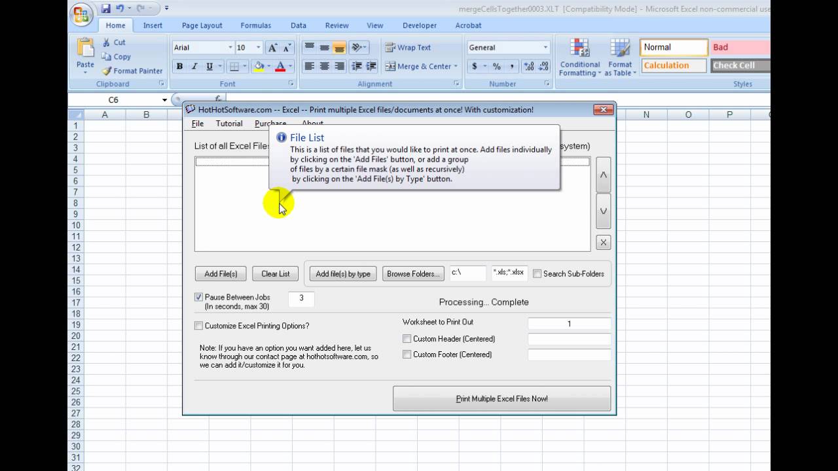Toggle Italic formatting
Screen dimensions: 838x471
(194, 66)
